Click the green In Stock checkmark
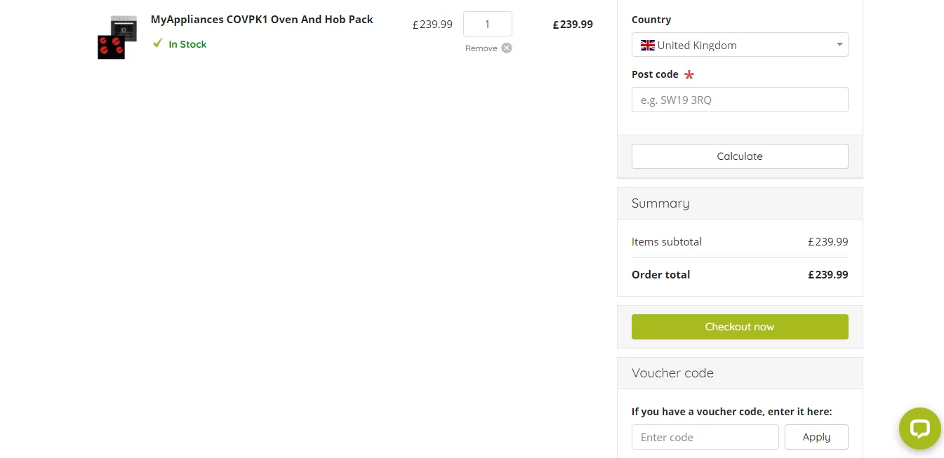 158,43
